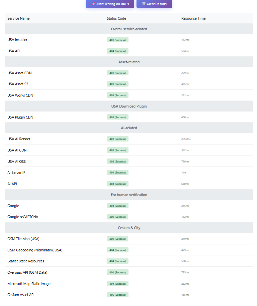This screenshot has width=257, height=306.
Task: Click the USA API 404 status badge
Action: click(118, 51)
